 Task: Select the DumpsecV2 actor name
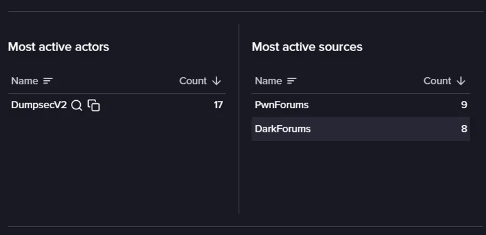click(39, 105)
